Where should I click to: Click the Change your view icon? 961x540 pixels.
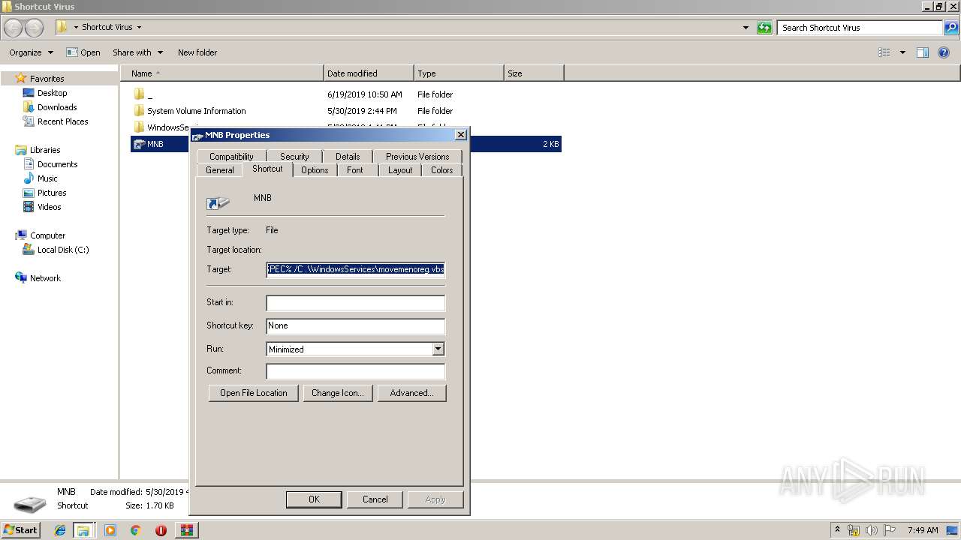coord(884,52)
